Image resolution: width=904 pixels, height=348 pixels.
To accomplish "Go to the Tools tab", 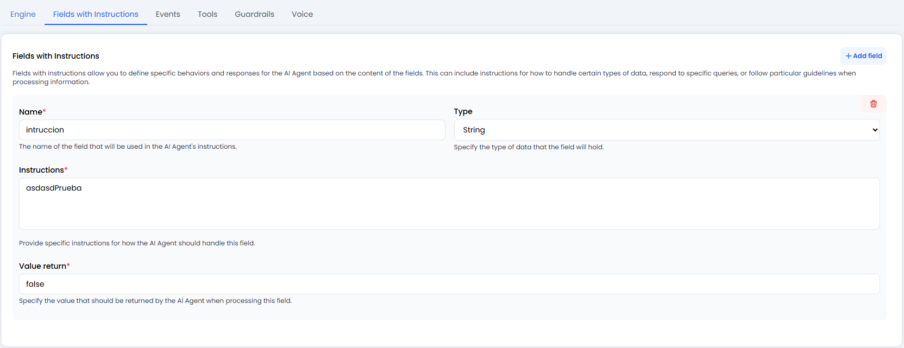I will (x=208, y=14).
